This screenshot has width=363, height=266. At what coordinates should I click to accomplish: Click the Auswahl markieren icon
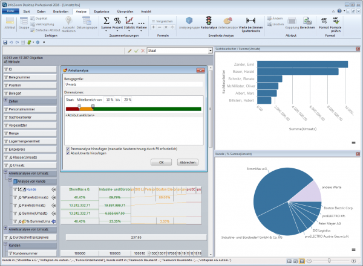(x=68, y=21)
